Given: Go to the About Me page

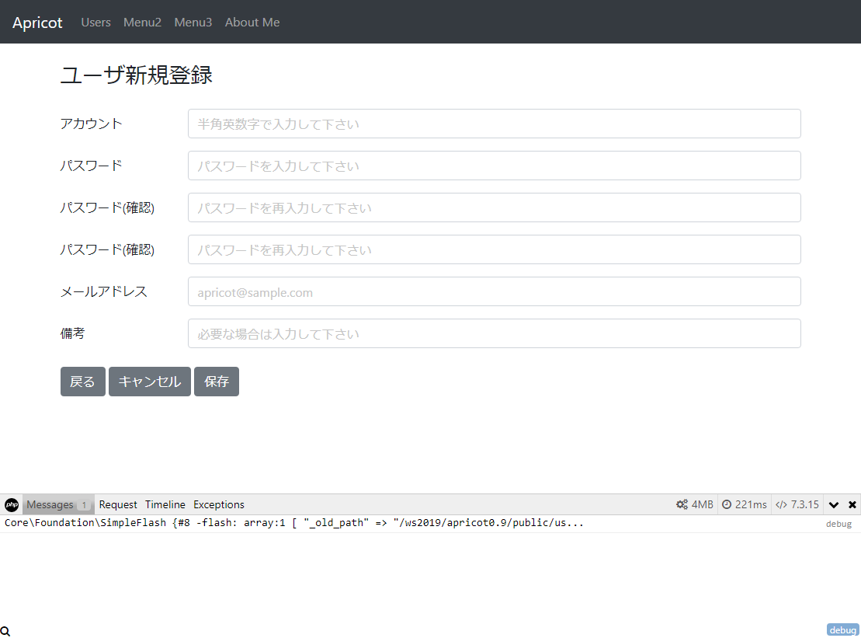Looking at the screenshot, I should [252, 23].
